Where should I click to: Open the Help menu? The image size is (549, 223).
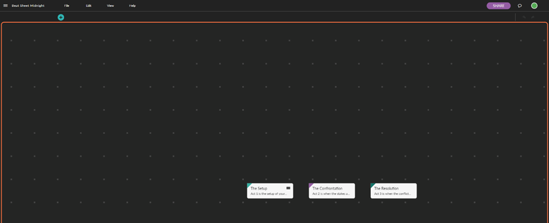133,6
